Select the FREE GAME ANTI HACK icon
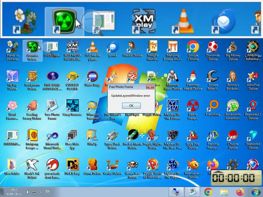The height and width of the screenshot is (197, 263). [x=52, y=80]
